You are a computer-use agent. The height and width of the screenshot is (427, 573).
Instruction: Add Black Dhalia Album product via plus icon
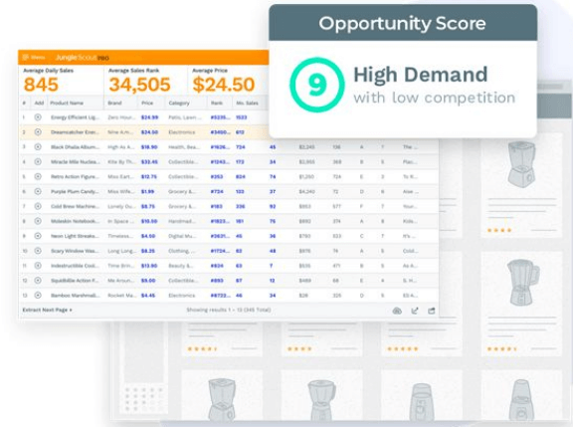(38, 147)
